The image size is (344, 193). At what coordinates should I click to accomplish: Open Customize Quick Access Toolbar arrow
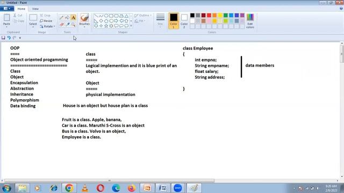tap(20, 38)
